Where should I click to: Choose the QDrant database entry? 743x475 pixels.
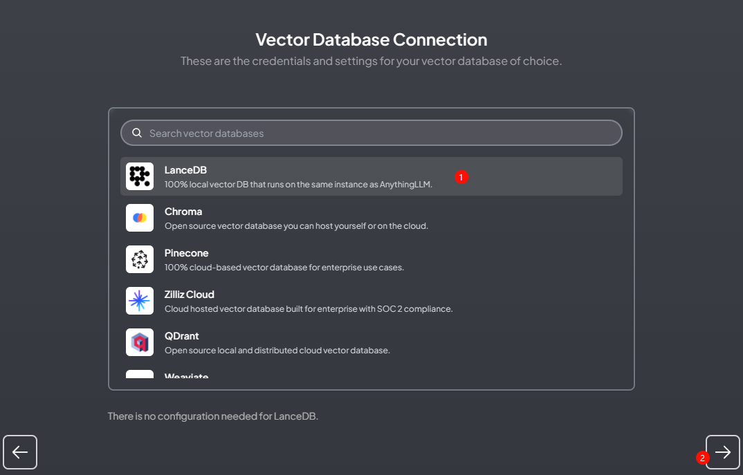click(371, 342)
